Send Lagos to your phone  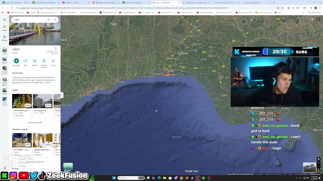click(44, 63)
